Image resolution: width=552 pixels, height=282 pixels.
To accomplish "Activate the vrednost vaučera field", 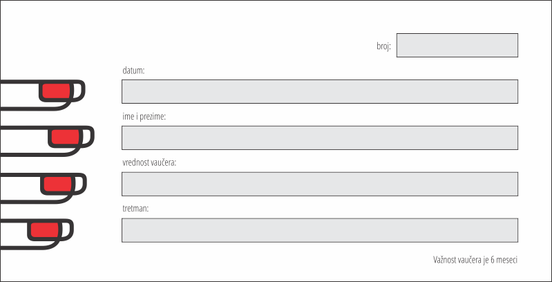I will [x=320, y=184].
